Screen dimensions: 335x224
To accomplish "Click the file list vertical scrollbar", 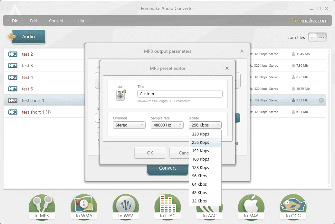I will (329, 118).
